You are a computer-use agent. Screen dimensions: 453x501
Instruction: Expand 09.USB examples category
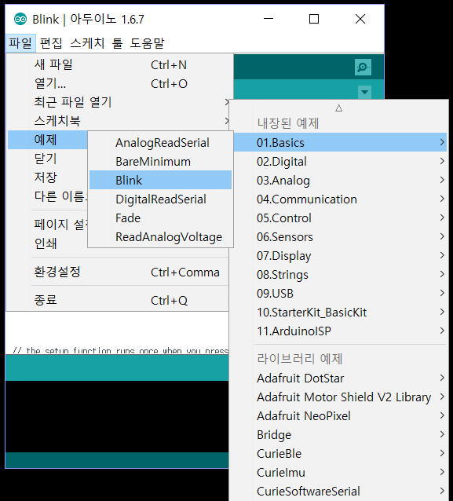340,294
